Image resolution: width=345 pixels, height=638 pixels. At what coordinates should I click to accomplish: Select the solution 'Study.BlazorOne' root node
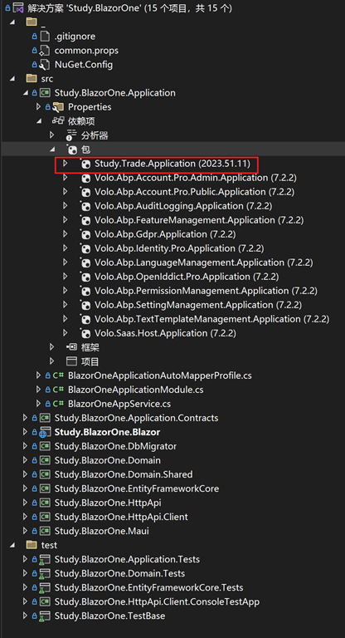pyautogui.click(x=130, y=7)
